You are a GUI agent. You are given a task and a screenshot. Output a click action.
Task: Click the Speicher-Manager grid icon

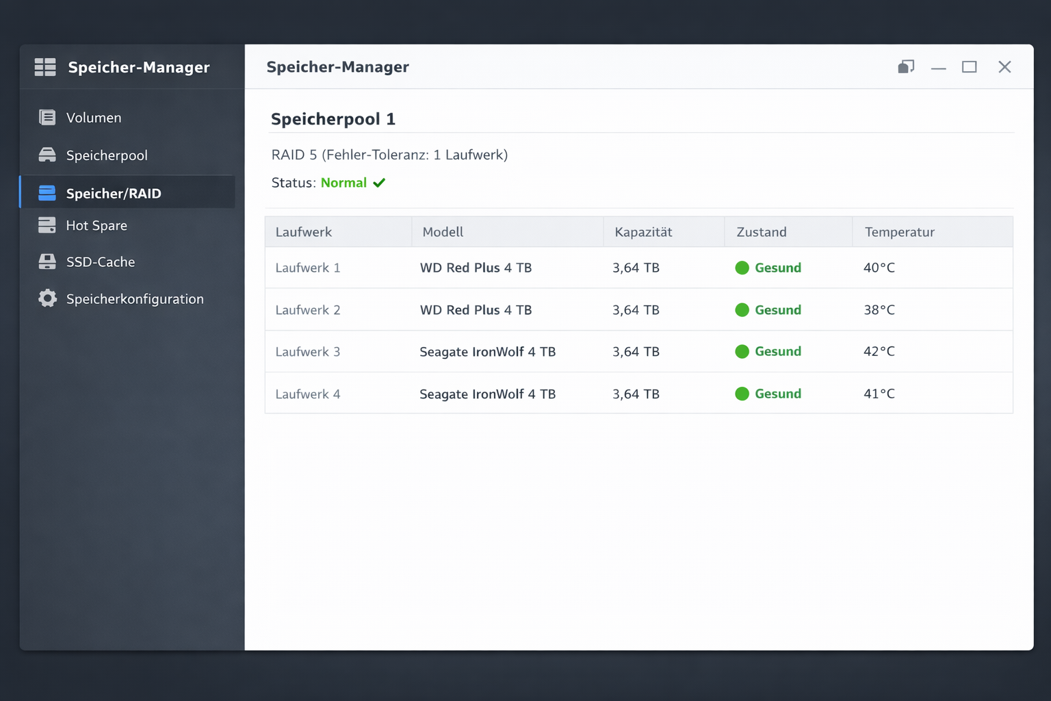44,67
